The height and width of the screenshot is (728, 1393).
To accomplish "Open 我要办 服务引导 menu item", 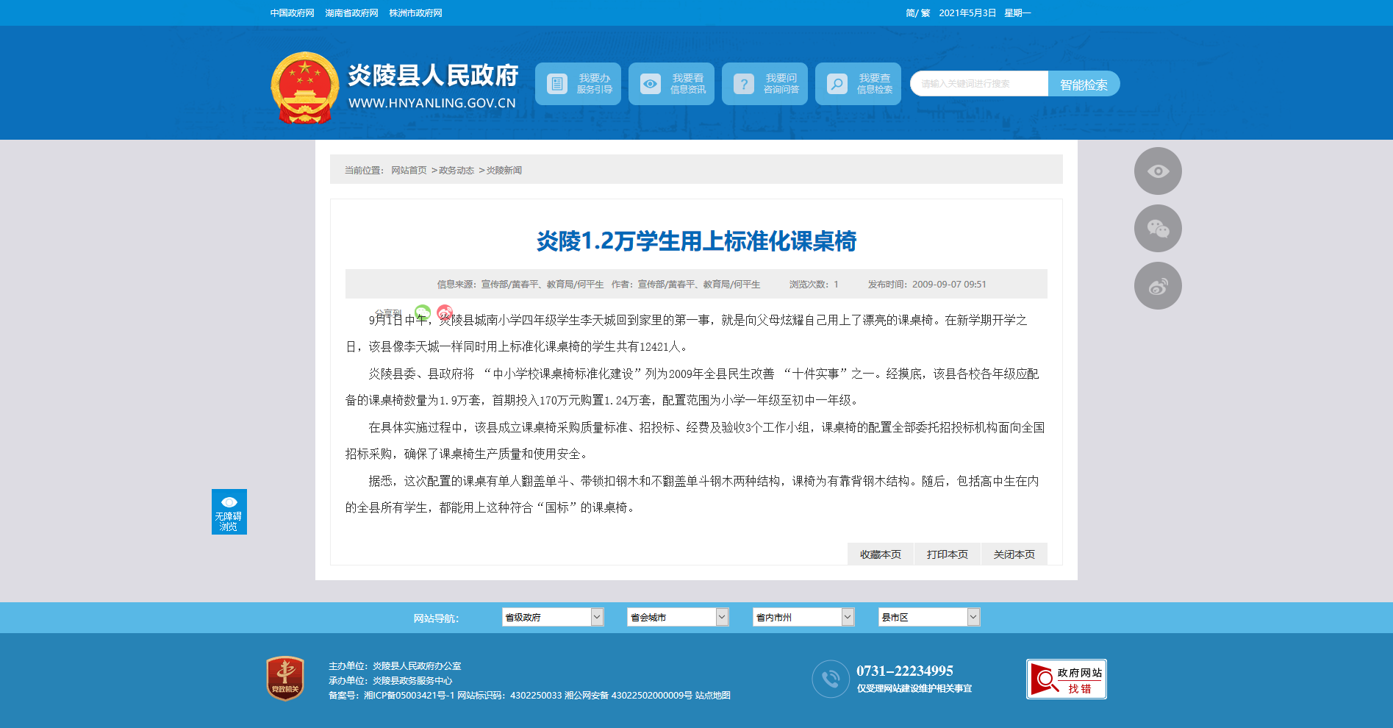I will click(x=578, y=84).
